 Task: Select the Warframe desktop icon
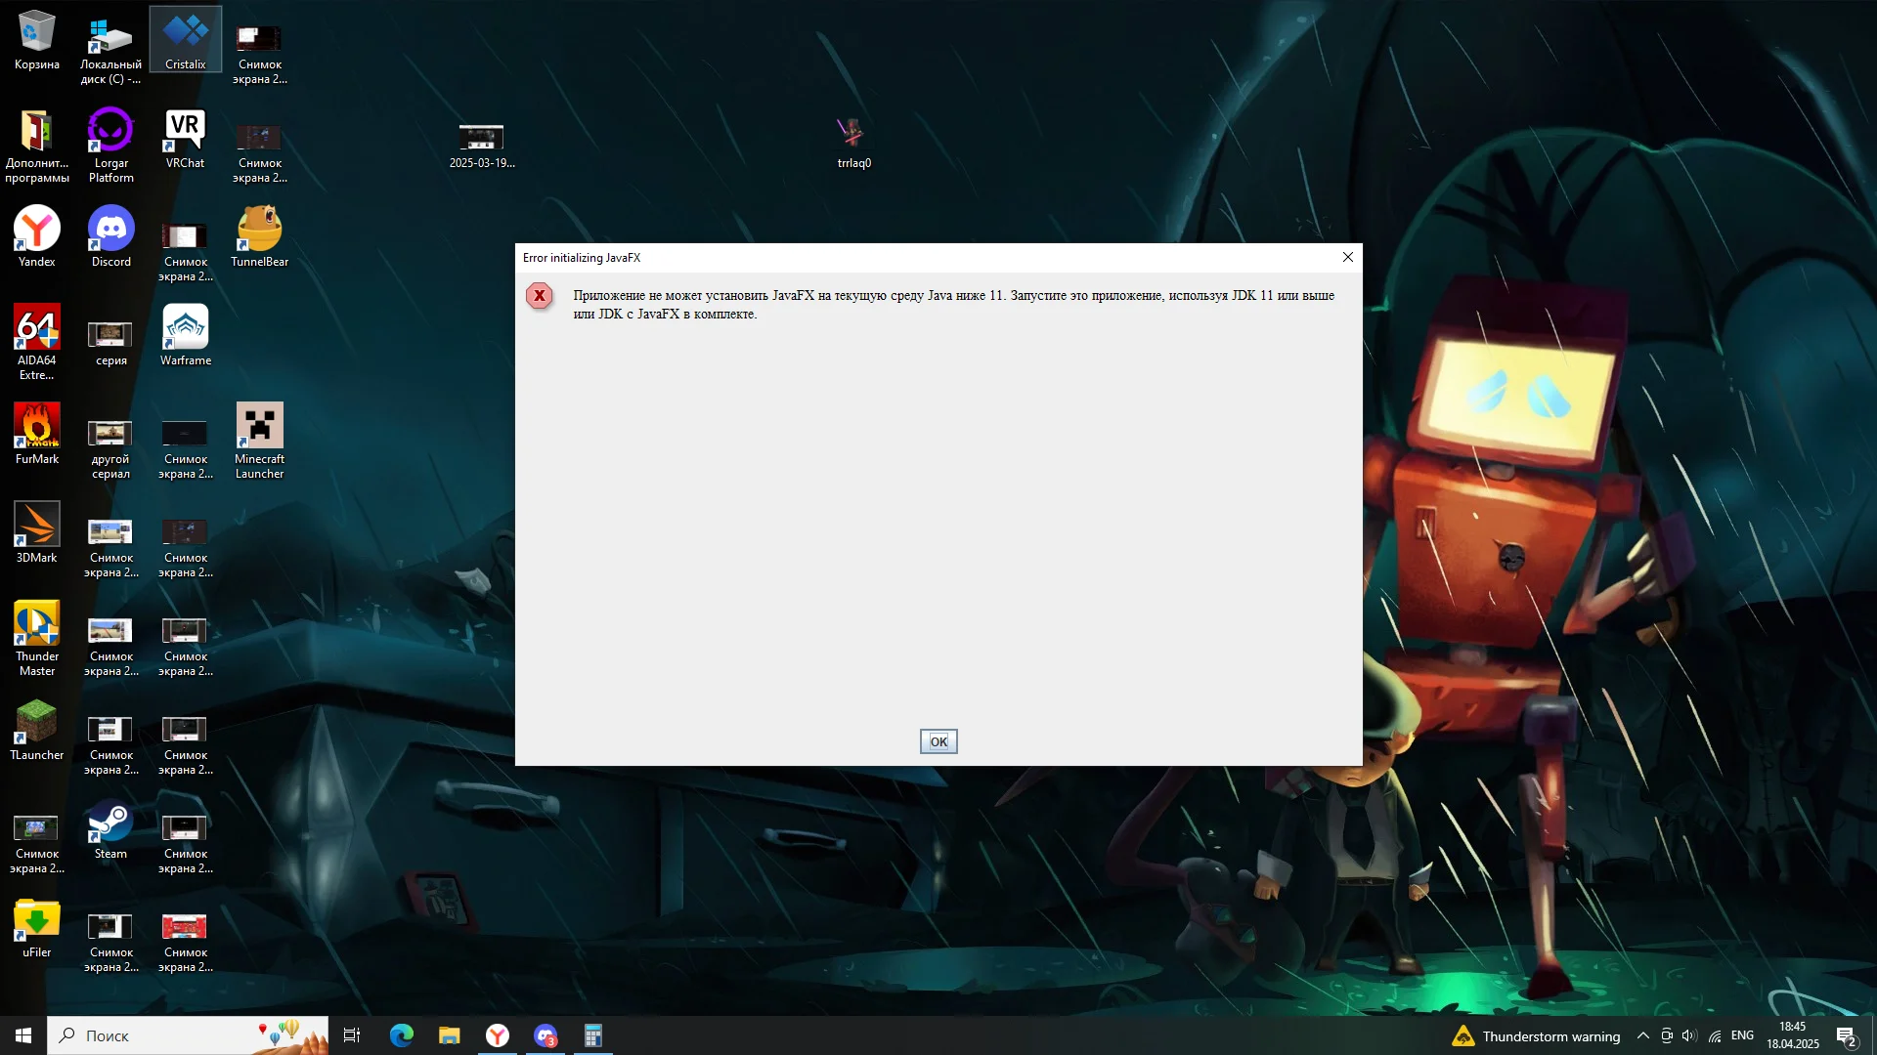coord(186,336)
